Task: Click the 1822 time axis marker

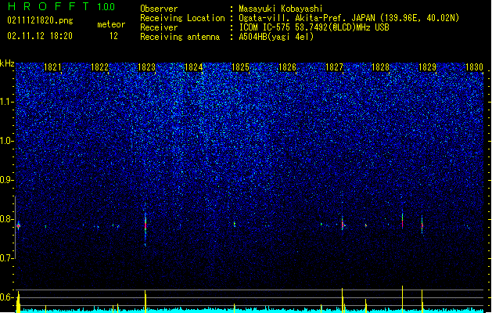Action: 99,67
